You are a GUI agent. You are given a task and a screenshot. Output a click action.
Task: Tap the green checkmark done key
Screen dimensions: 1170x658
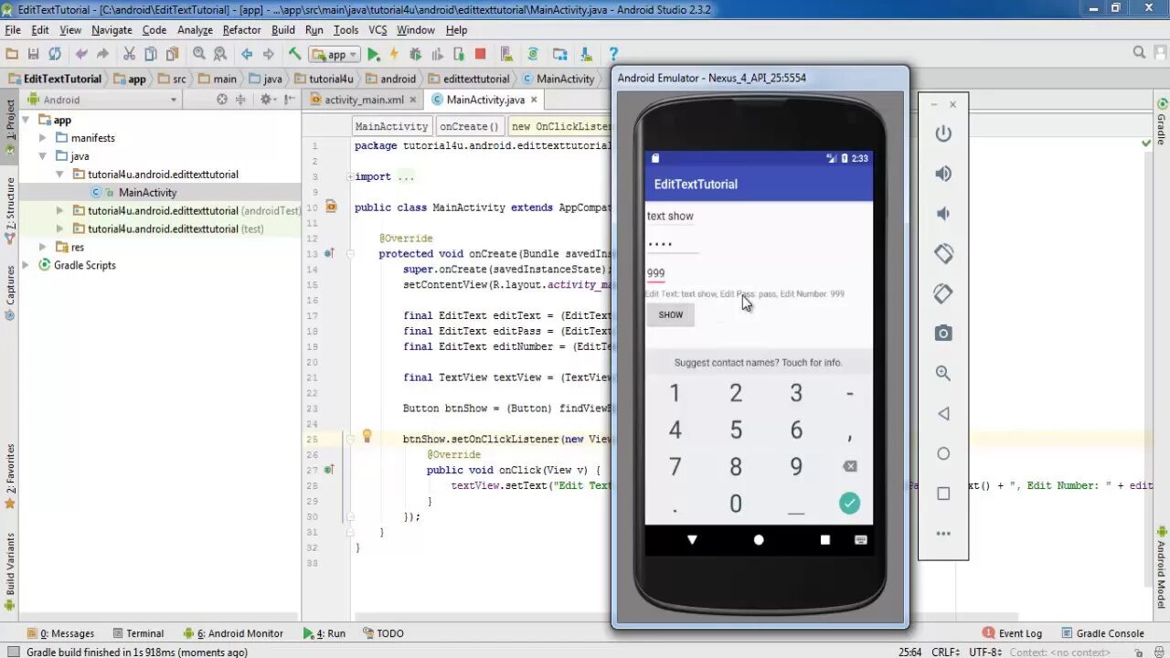pyautogui.click(x=849, y=503)
